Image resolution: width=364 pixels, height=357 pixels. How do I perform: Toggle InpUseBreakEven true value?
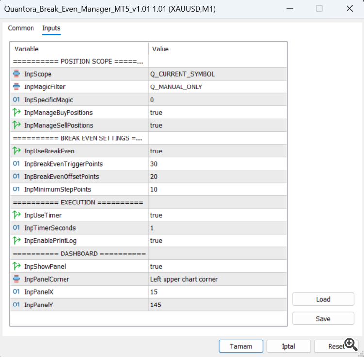click(x=217, y=151)
